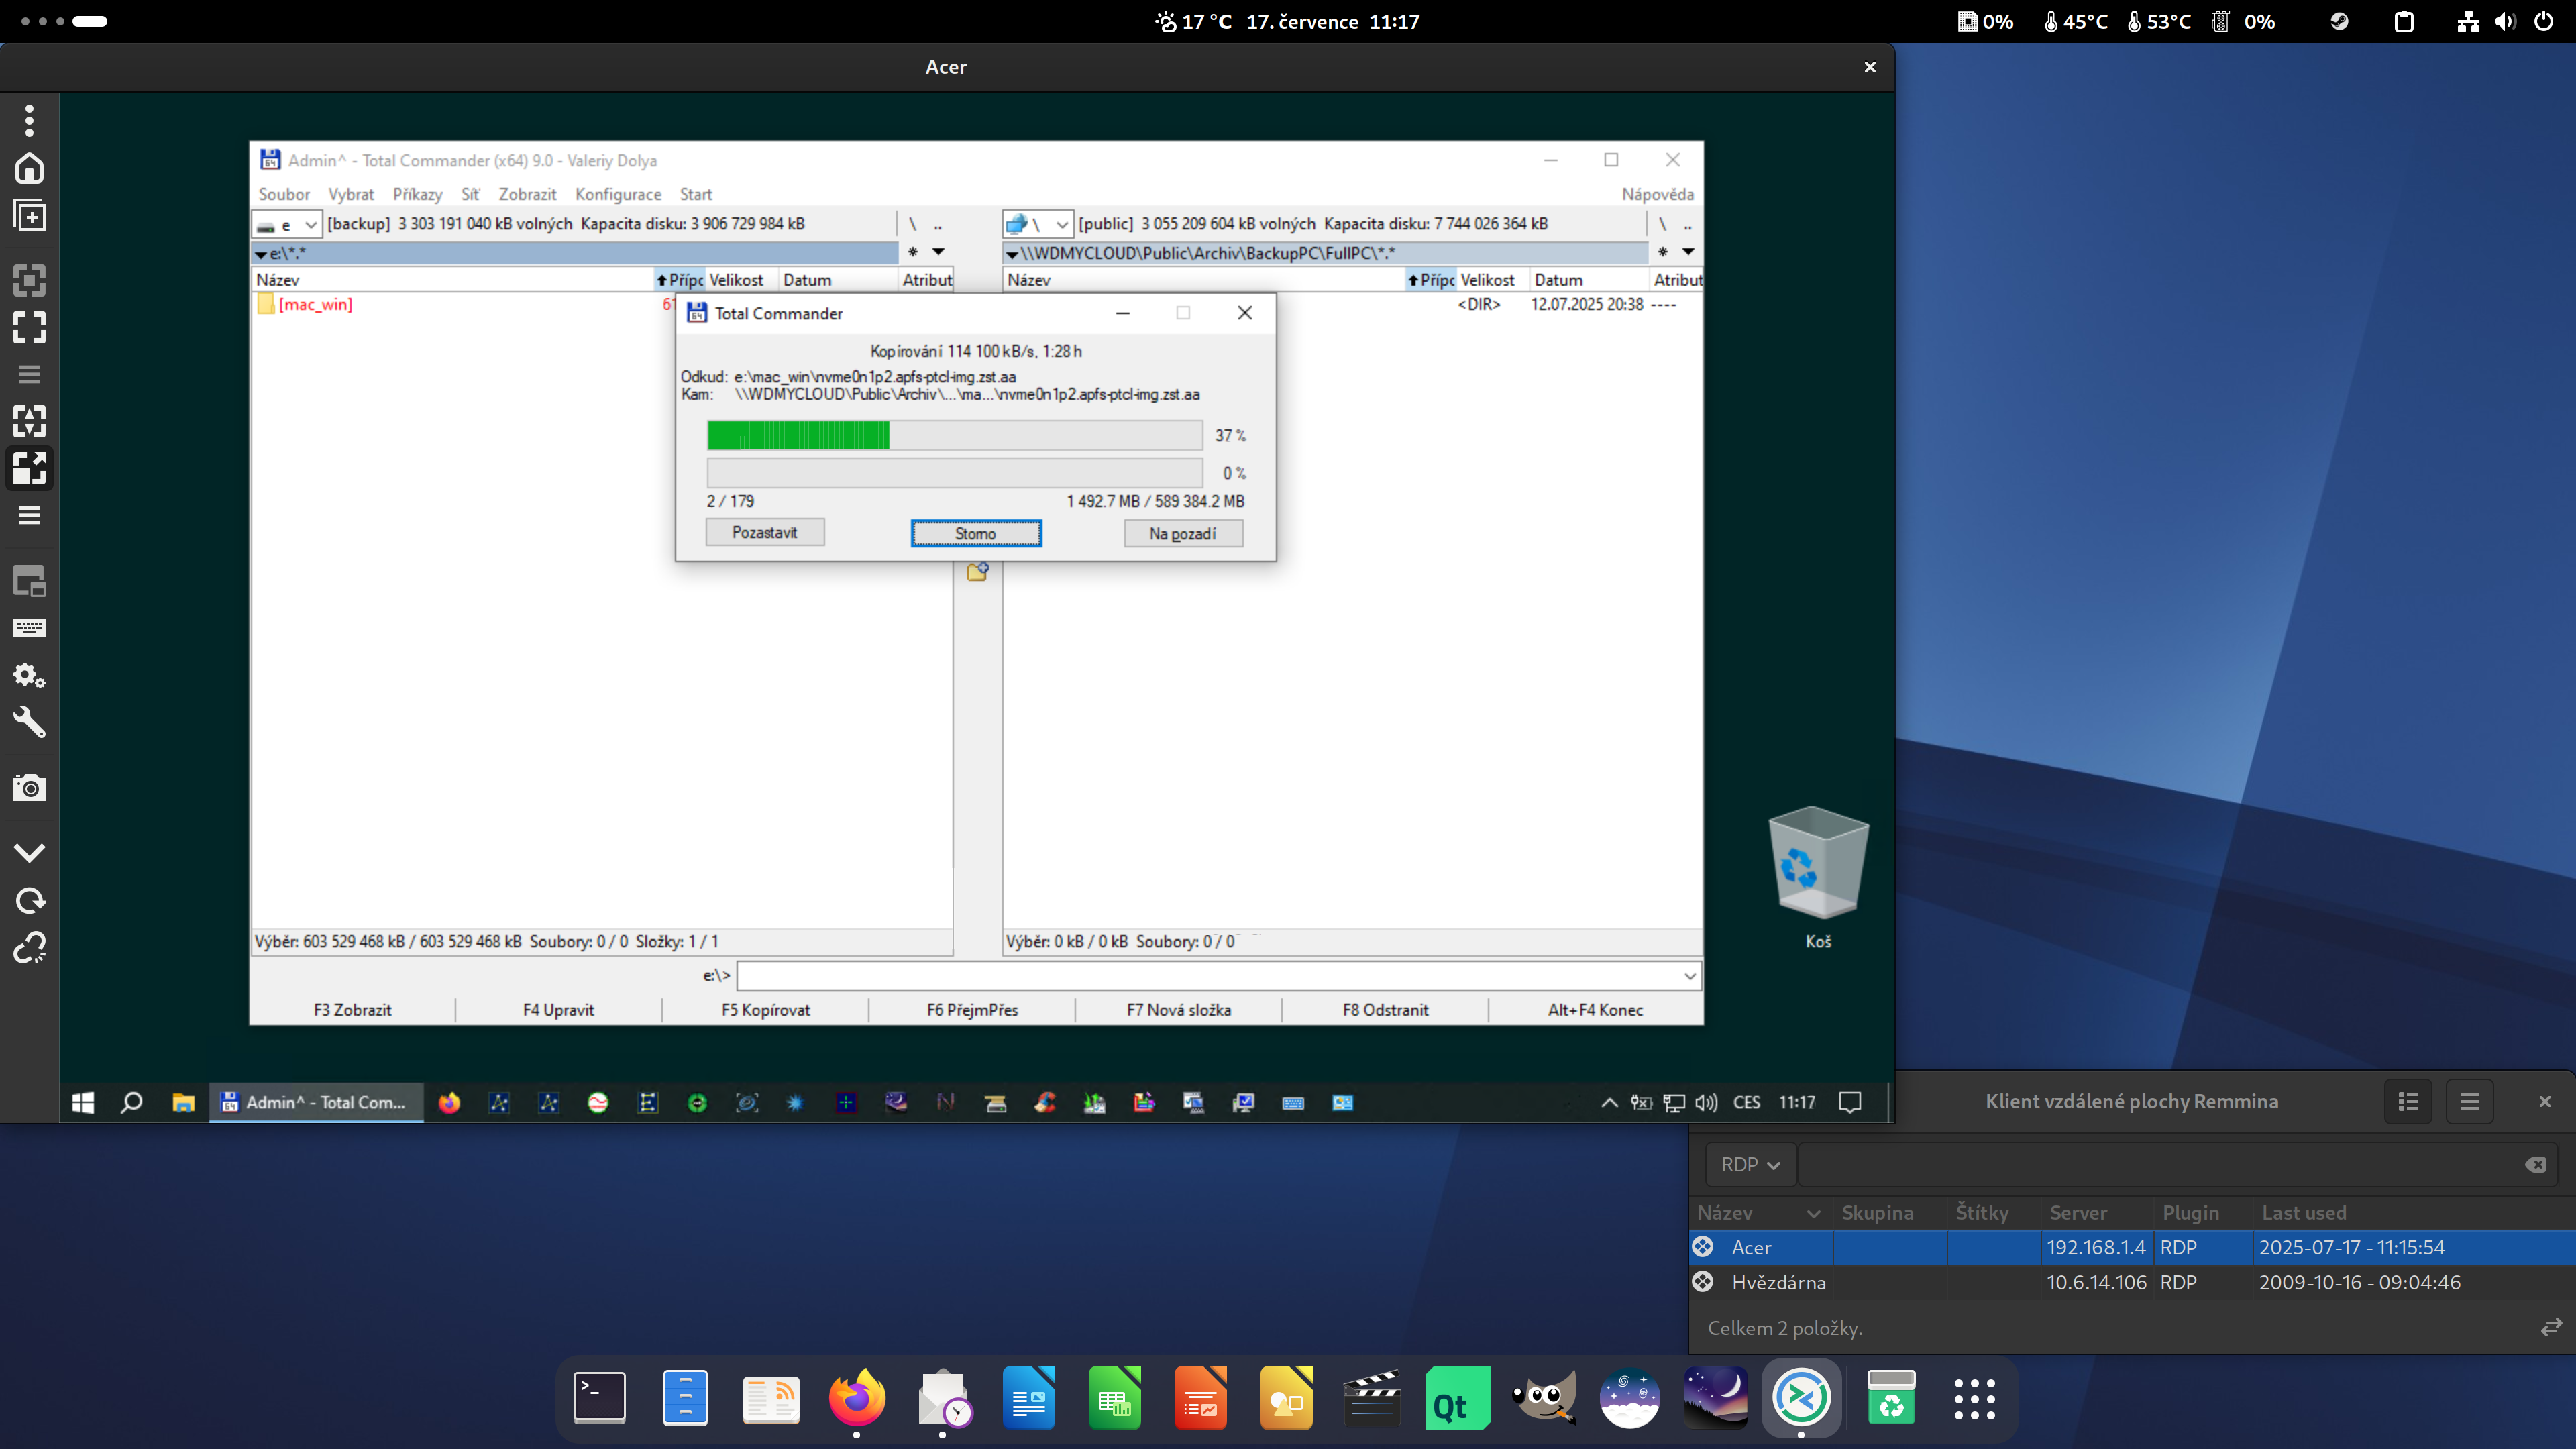Click the 0% overall progress bar

[x=954, y=472]
